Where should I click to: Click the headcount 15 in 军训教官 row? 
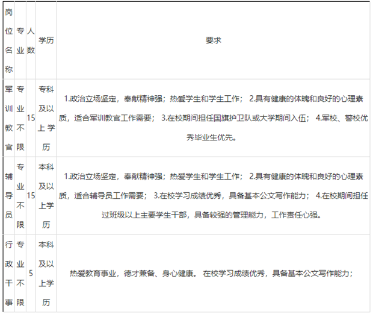point(31,118)
